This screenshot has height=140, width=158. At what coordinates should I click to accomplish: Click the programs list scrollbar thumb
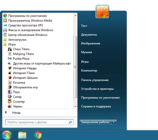[x=75, y=67]
